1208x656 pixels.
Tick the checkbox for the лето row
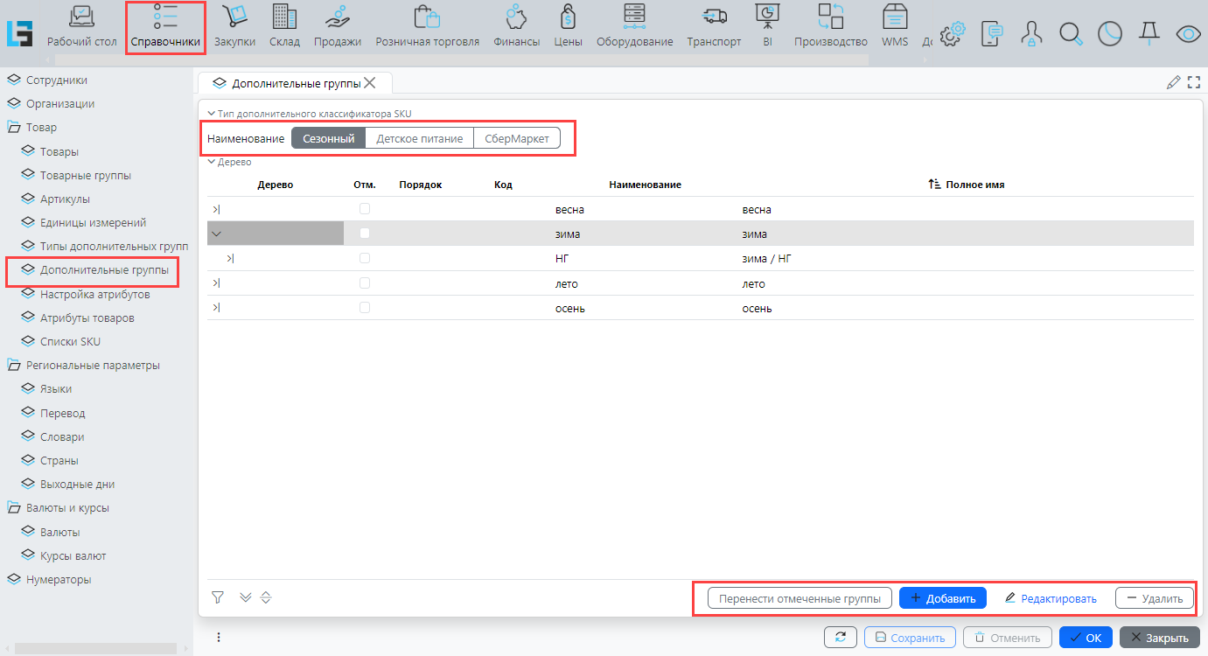coord(365,283)
